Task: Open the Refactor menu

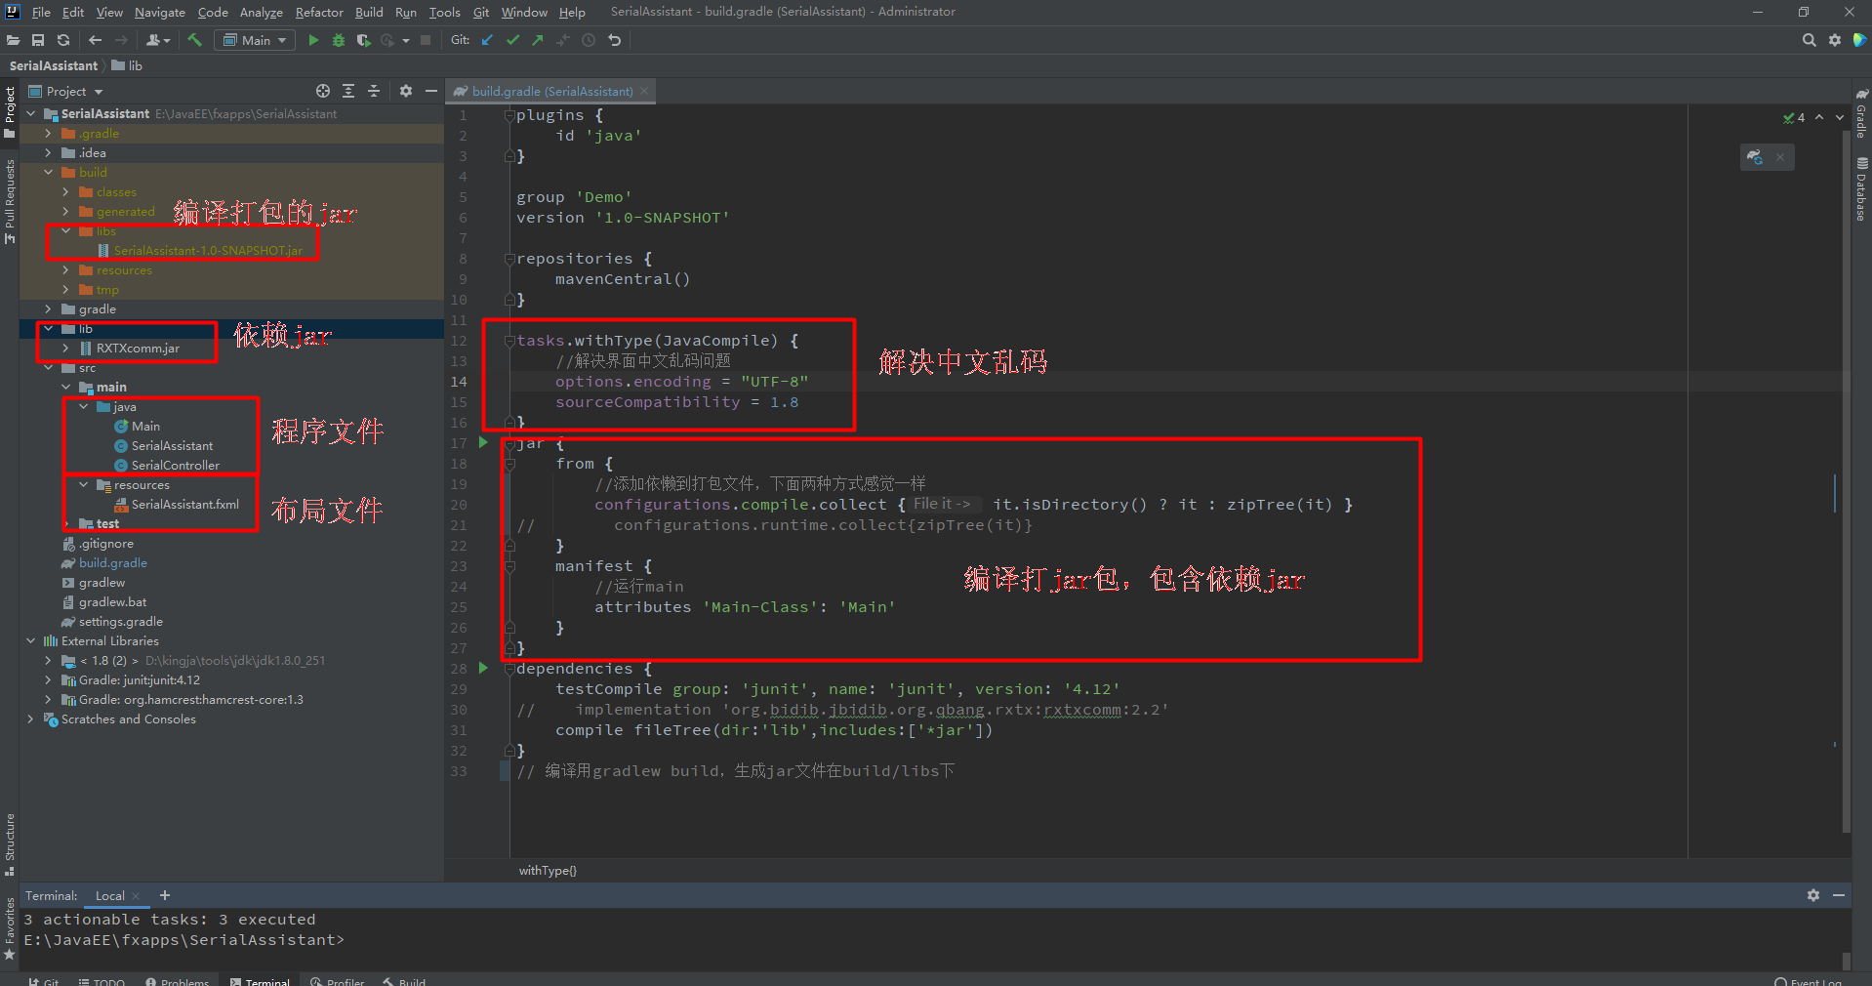Action: pos(319,12)
